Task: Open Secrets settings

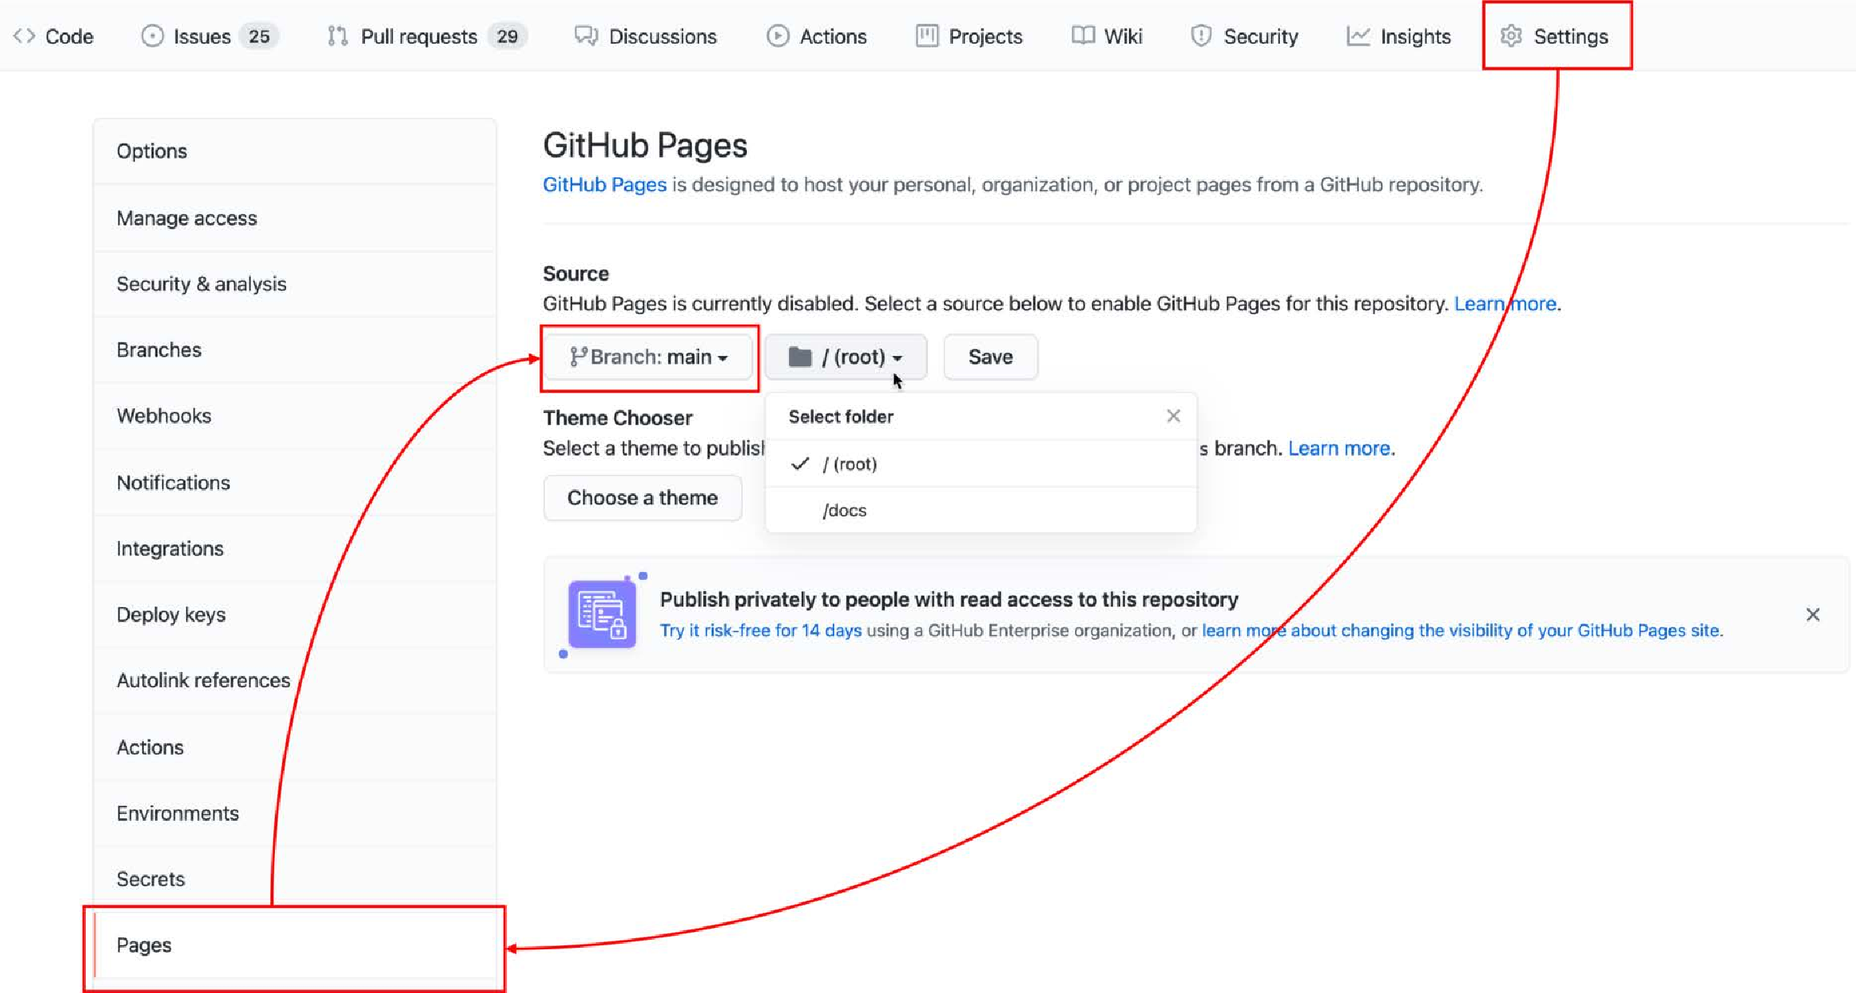Action: tap(295, 879)
